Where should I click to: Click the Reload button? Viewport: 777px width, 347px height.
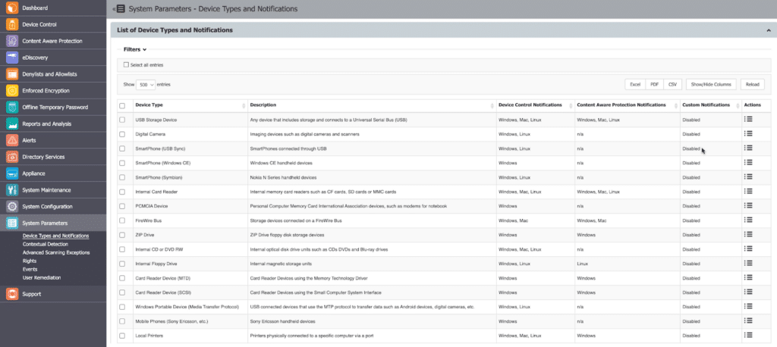coord(752,85)
